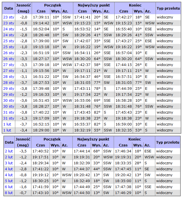Viewport: 183px width, 198px height.
Task: Select the 4 lut link starting at 17:41:22
Action: [9, 169]
